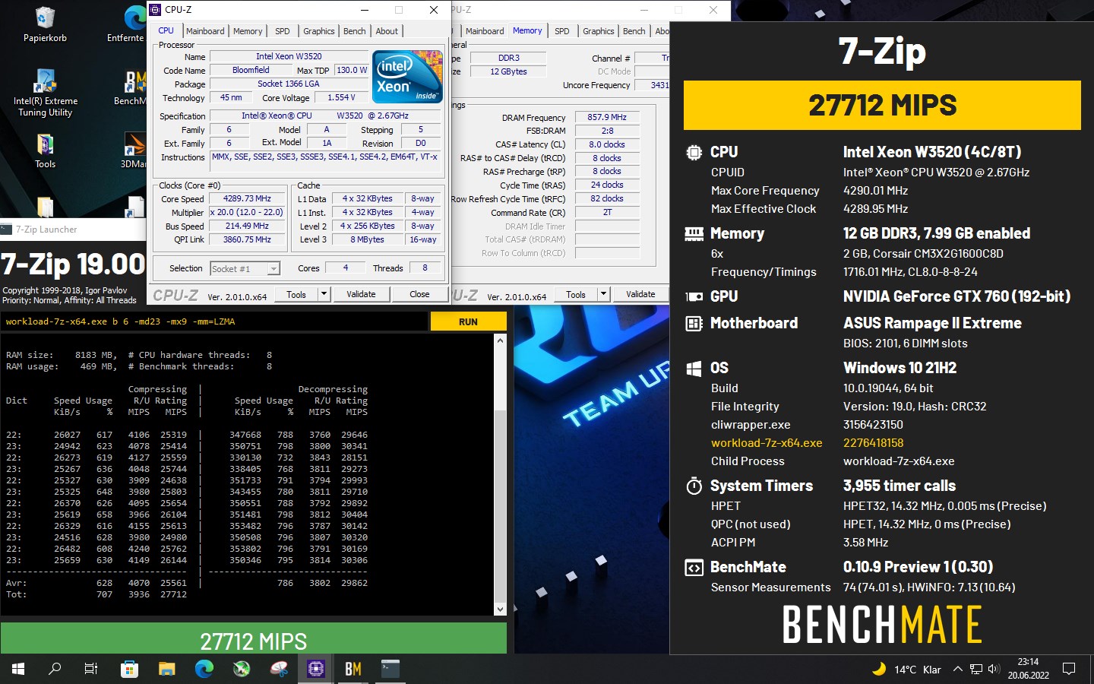Click the Windows Start button
Screen dimensions: 1094x684
(18, 669)
